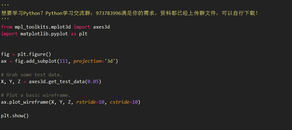Click the number 111 argument

pyautogui.click(x=64, y=61)
